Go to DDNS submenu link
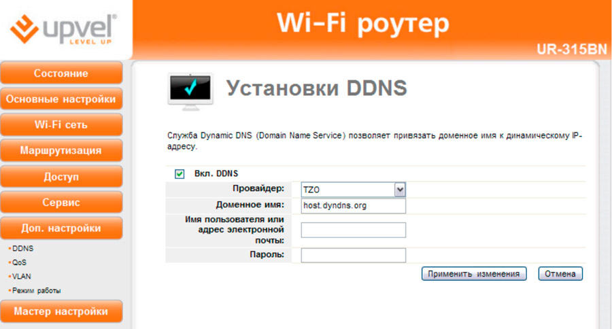The height and width of the screenshot is (329, 612). click(x=22, y=248)
